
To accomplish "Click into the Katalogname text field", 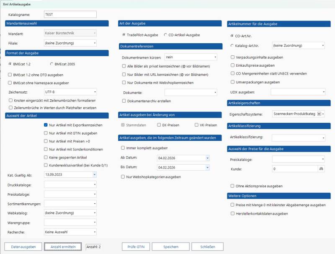I will (70, 14).
